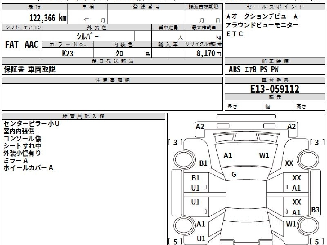This screenshot has height=245, width=327.
Task: Select the アラウンドビューモニター line
Action: click(262, 25)
